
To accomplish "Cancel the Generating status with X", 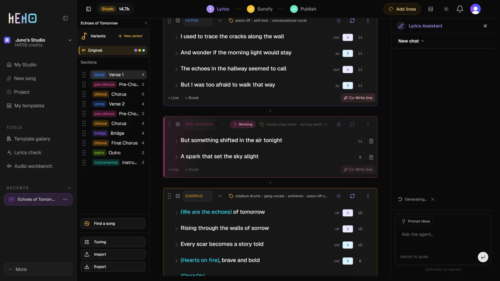I will [432, 199].
